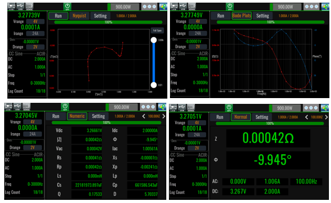Image resolution: width=331 pixels, height=203 pixels.
Task: Open Irange 24A selector in Nyquist screen
Action: 35,34
